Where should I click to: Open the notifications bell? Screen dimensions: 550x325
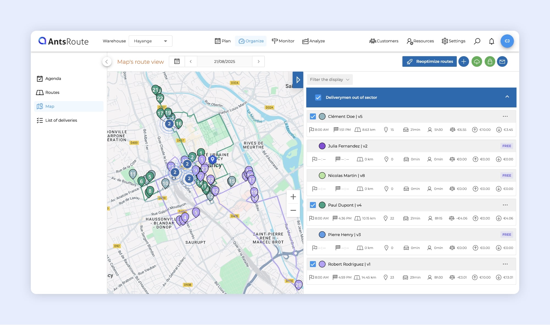point(491,41)
